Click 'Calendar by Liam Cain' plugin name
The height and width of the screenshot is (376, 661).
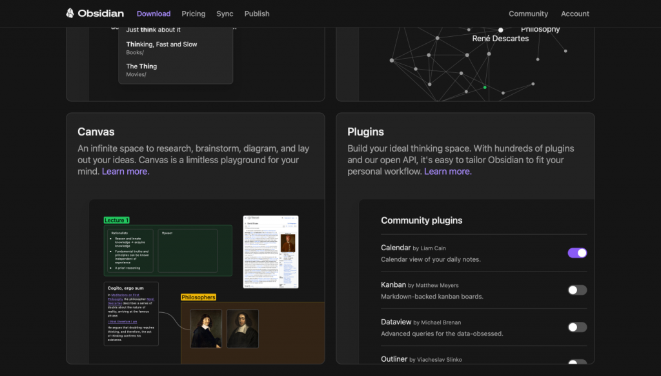(413, 248)
